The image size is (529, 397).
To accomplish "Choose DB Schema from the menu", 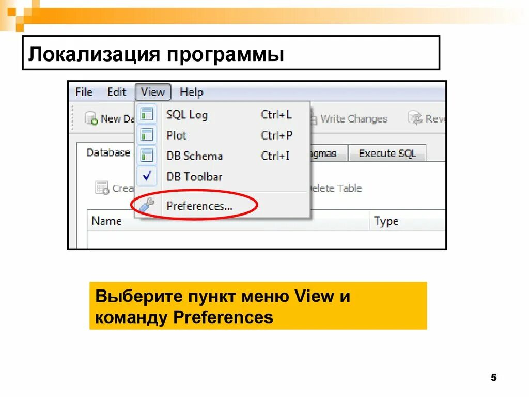I will pyautogui.click(x=222, y=156).
